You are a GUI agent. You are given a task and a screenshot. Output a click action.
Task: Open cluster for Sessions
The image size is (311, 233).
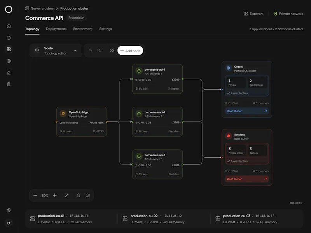(x=247, y=179)
